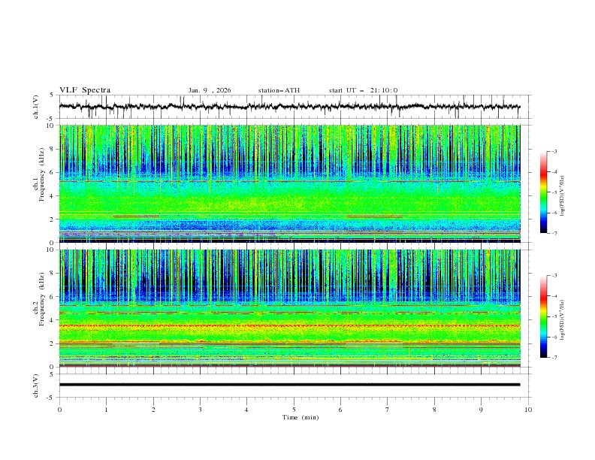The width and height of the screenshot is (595, 460).
Task: Click the ch.2 'Frequency (kHz)' axis label
Action: (x=42, y=299)
